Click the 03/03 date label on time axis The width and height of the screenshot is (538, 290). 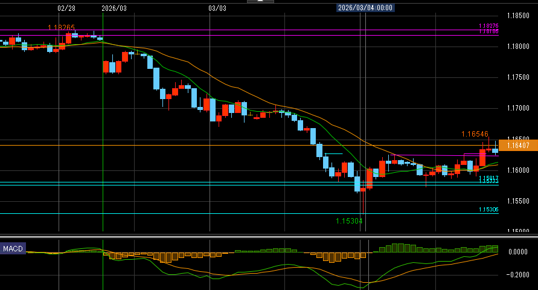pos(217,8)
